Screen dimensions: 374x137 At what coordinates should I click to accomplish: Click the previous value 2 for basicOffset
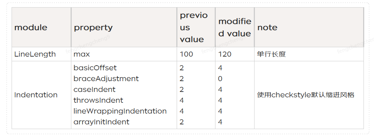[182, 68]
